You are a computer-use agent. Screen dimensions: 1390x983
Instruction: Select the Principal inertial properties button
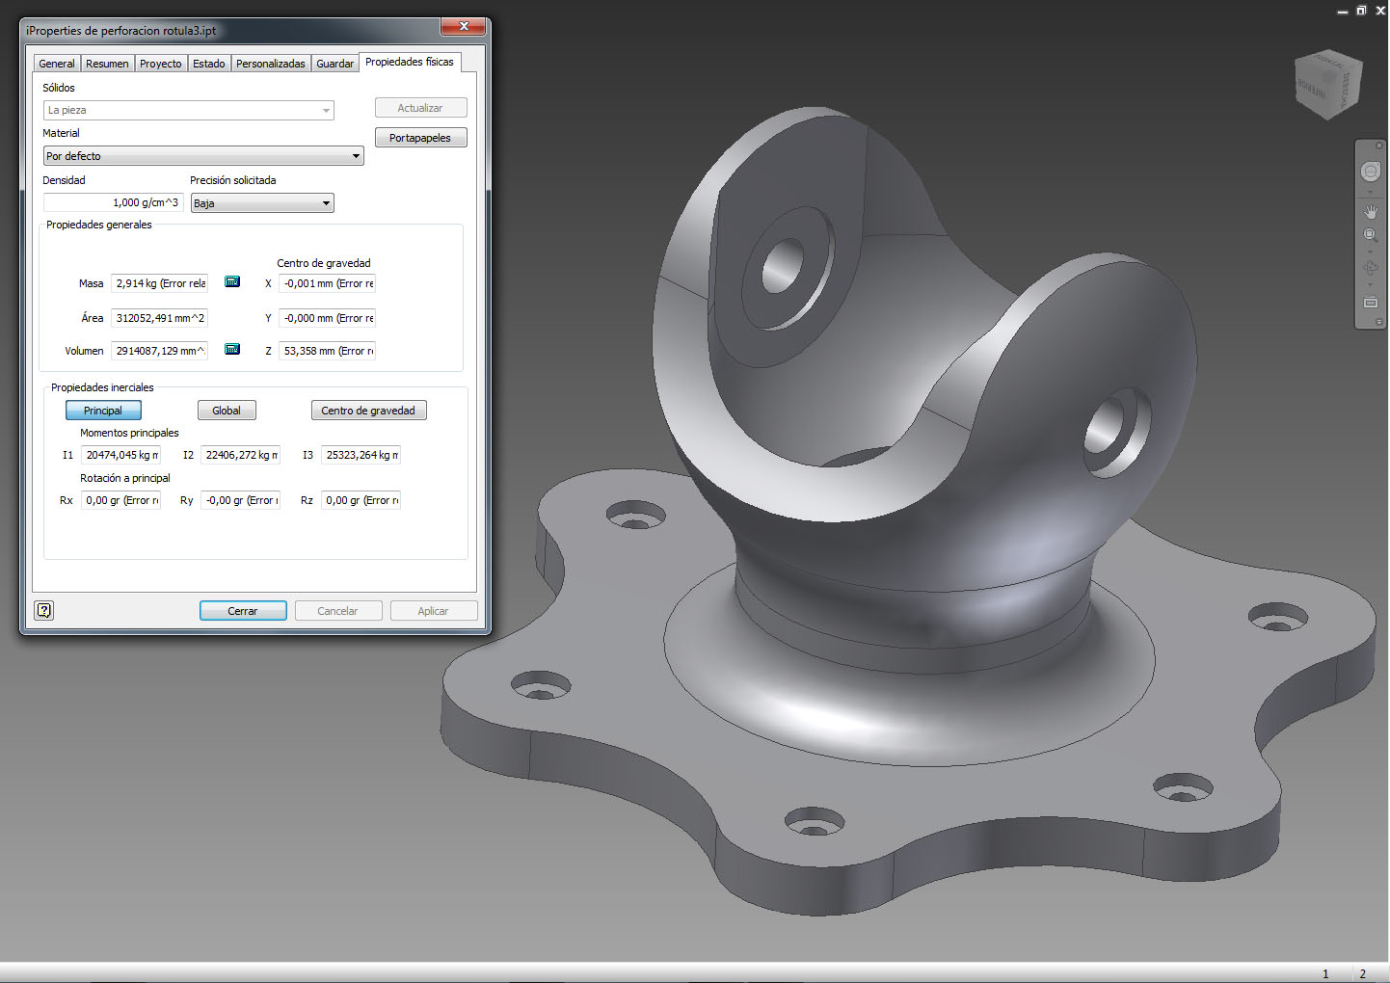[103, 411]
